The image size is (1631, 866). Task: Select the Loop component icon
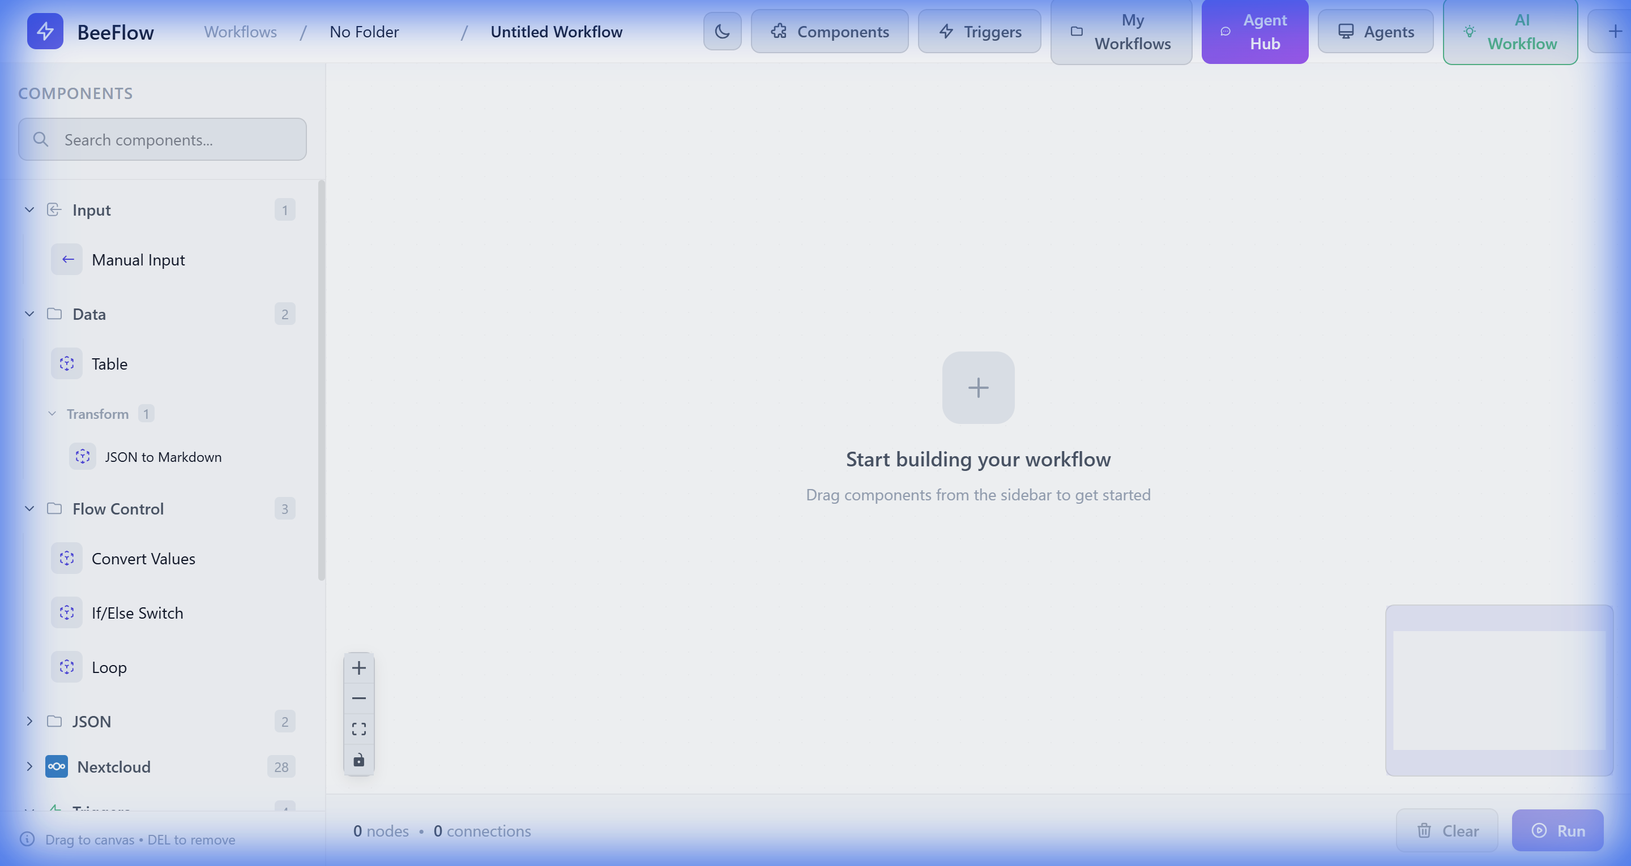coord(66,667)
